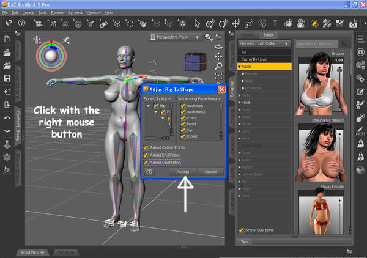This screenshot has height=258, width=367.
Task: Open draw style sphere icon in viewport
Action: 208,37
